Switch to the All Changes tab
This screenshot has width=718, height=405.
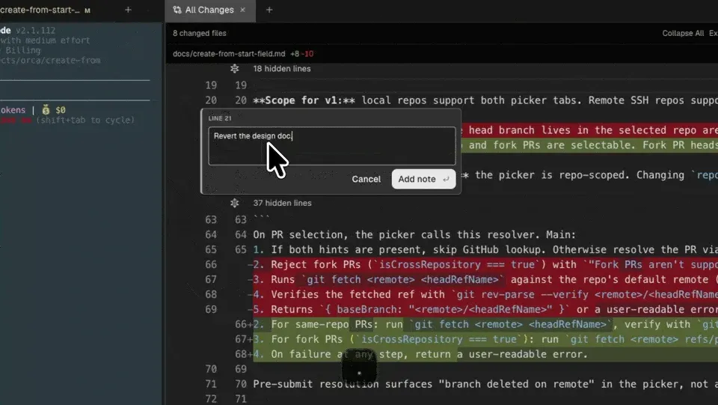[210, 10]
